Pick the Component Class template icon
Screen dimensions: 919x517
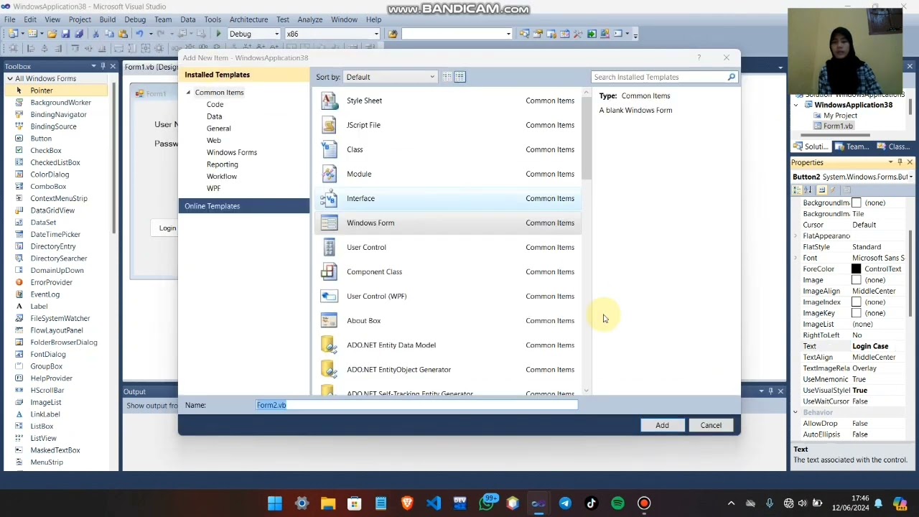pyautogui.click(x=329, y=271)
